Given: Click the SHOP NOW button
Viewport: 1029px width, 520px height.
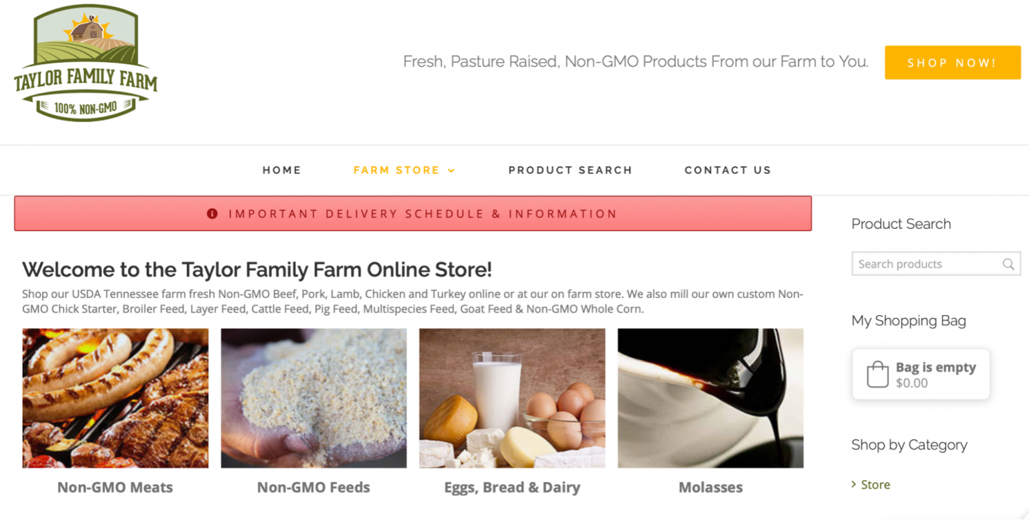Looking at the screenshot, I should tap(952, 62).
